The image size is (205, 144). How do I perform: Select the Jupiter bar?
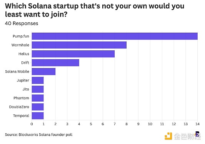pos(38,80)
